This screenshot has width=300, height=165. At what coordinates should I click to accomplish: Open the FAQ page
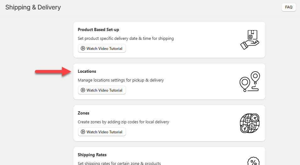coord(289,7)
